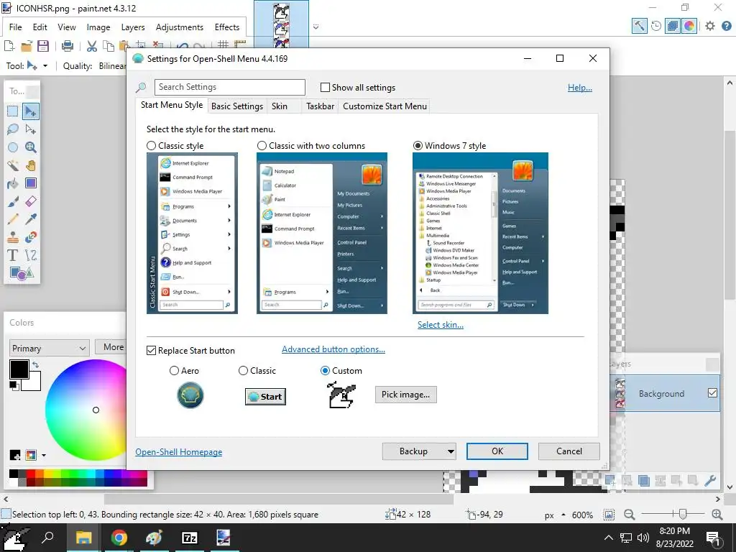Screen dimensions: 736x552
Task: Select the Pencil tool
Action: [13, 219]
